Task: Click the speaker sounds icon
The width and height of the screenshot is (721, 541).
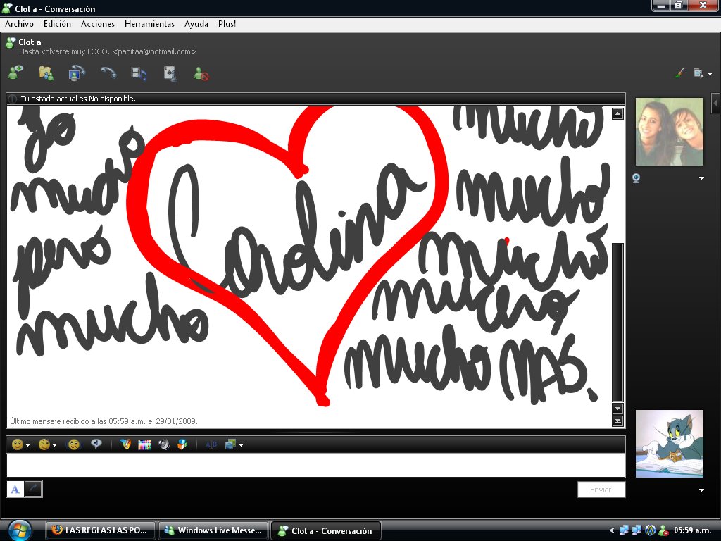Action: click(163, 444)
